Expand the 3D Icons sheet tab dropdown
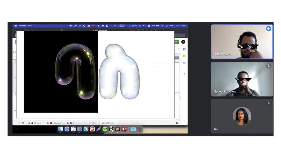 43,123
